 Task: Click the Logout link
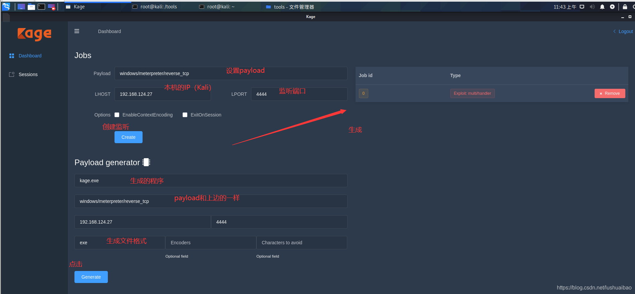click(626, 31)
